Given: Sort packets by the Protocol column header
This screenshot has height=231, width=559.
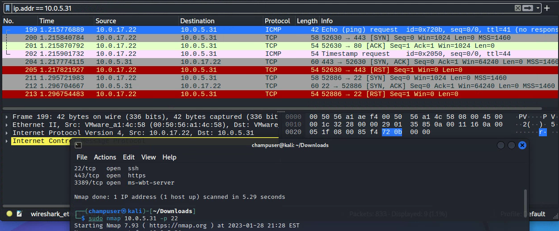Looking at the screenshot, I should click(277, 21).
